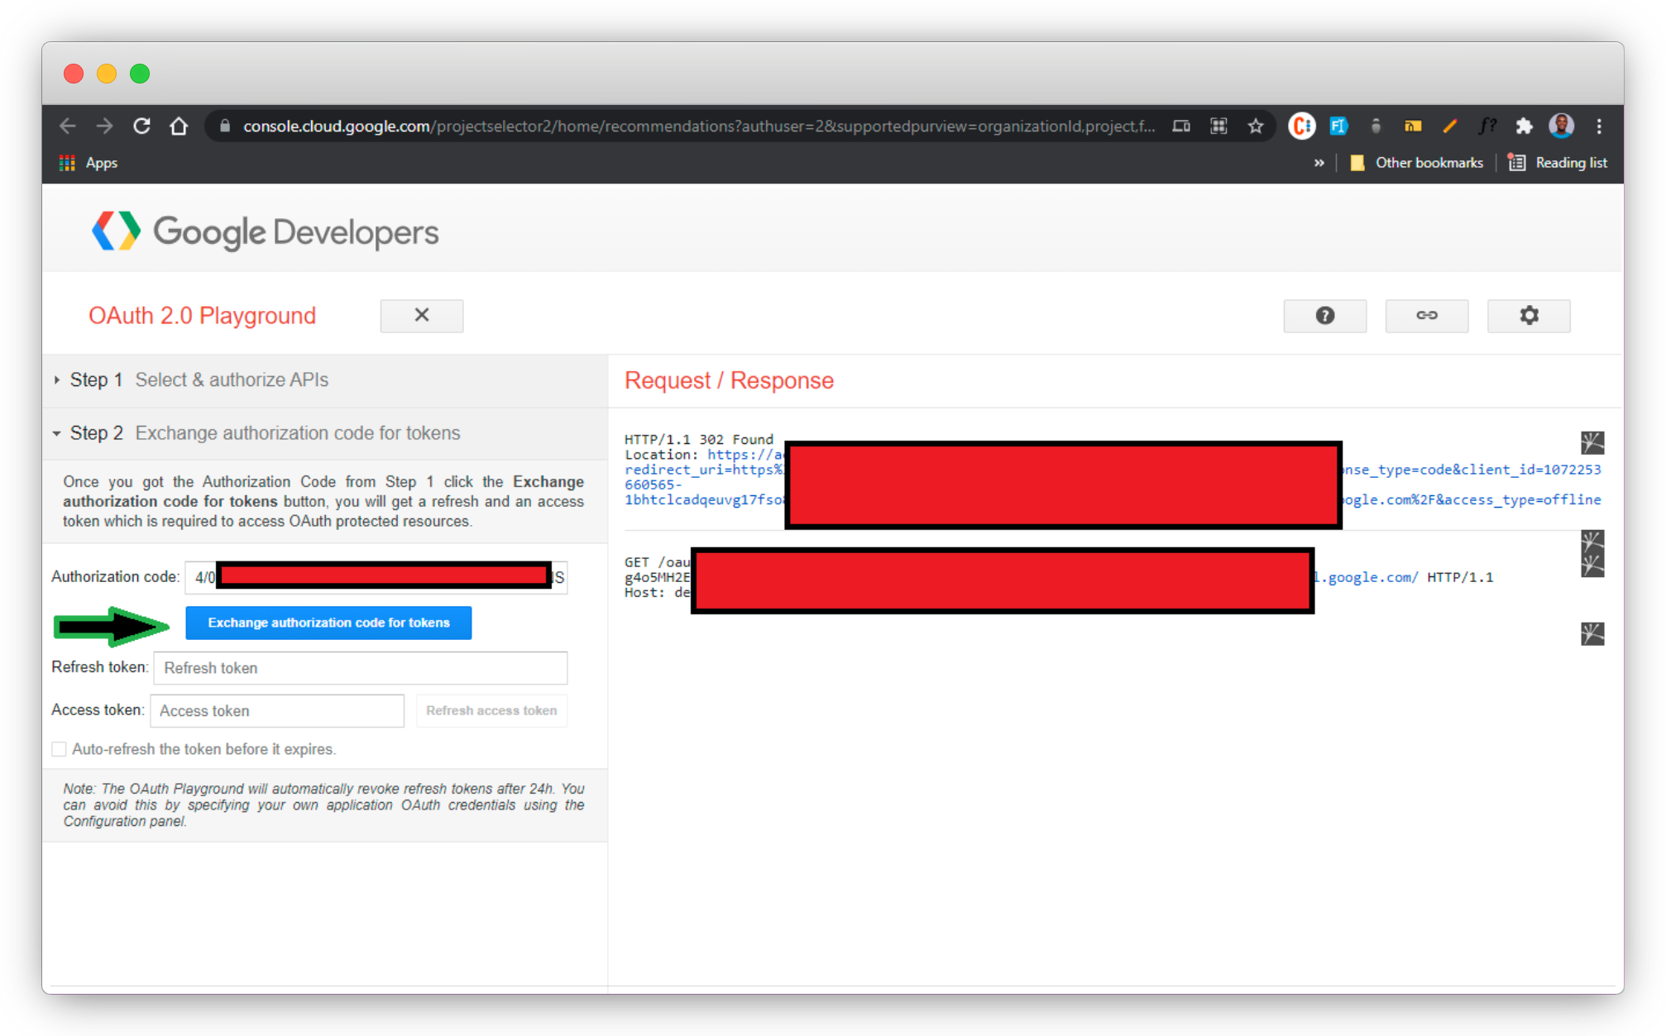Screen dimensions: 1666x1036
Task: Click the orange pencil extension icon
Action: point(1450,126)
